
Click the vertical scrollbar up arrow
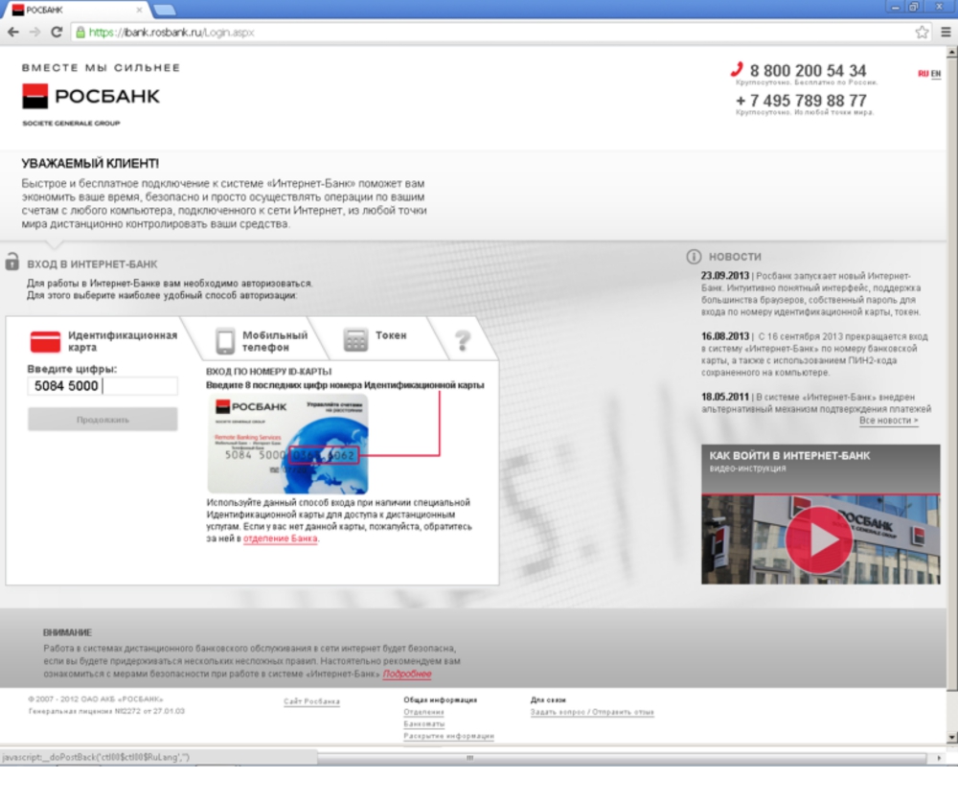[x=951, y=53]
